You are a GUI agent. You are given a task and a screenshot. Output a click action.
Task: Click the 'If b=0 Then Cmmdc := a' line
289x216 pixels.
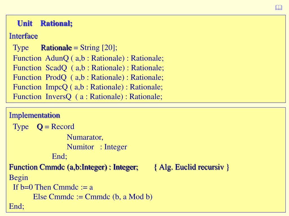53,187
